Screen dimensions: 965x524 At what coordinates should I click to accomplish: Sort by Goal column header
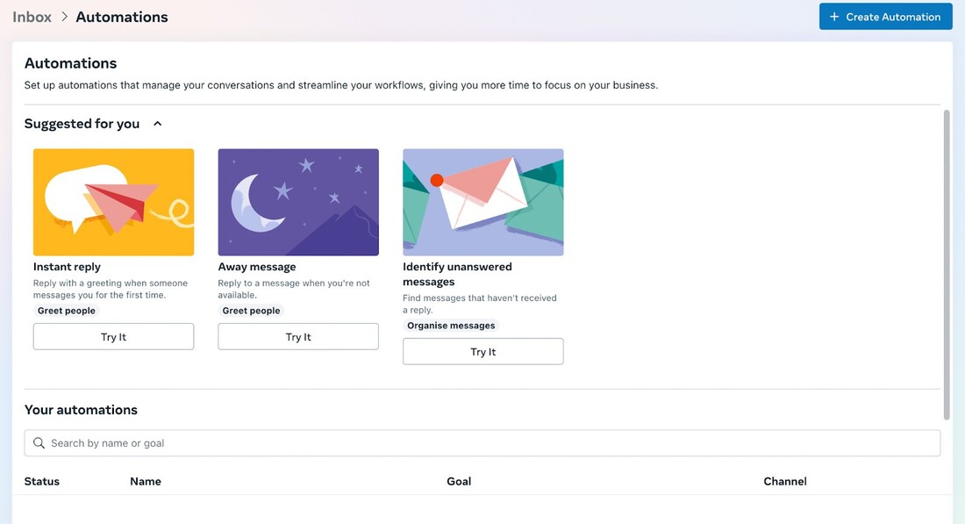[459, 482]
